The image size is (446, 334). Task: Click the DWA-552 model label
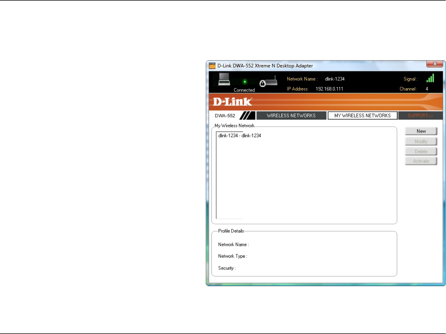click(225, 116)
